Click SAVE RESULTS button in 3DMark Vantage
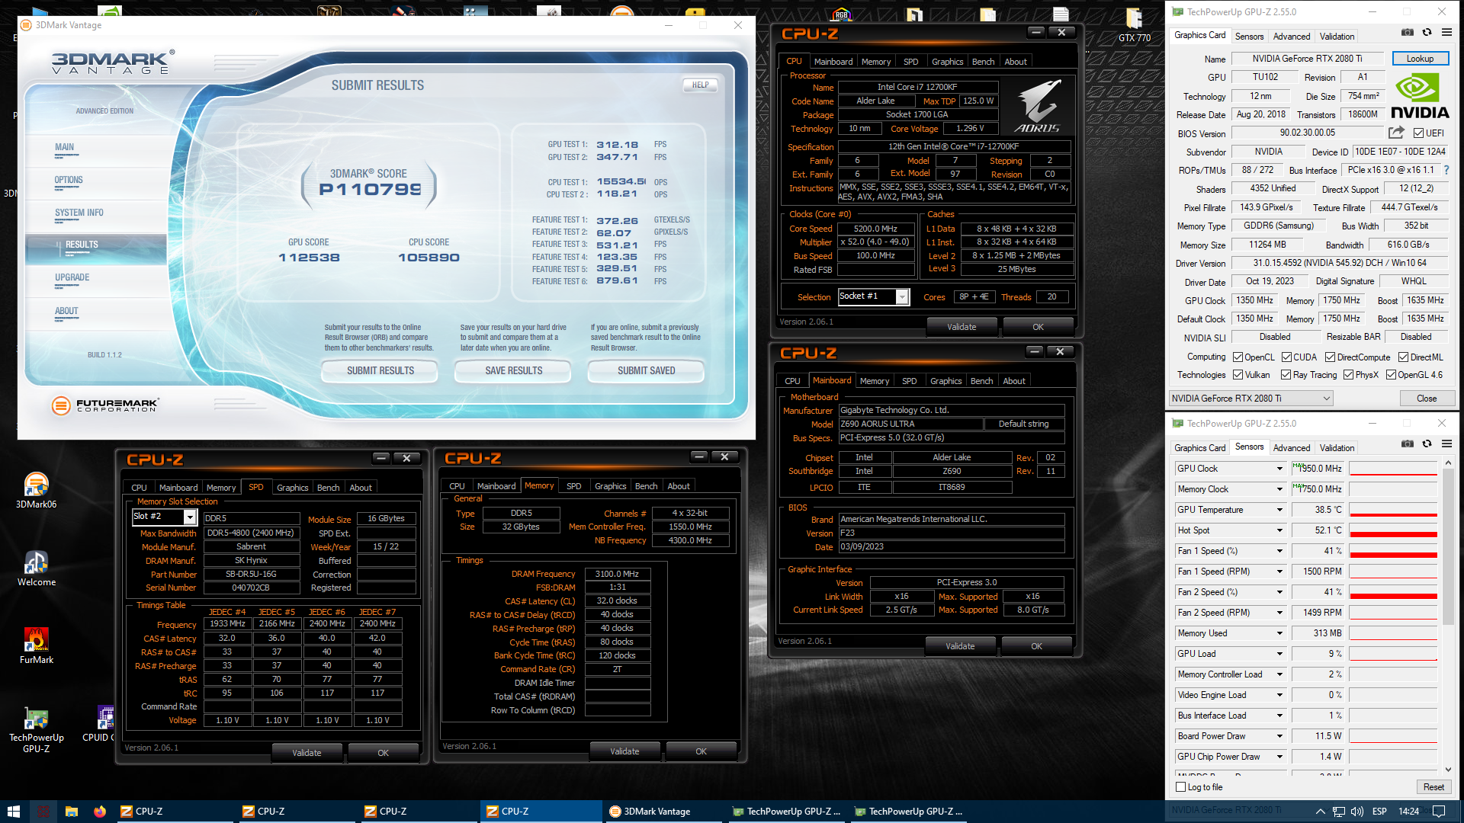Viewport: 1464px width, 823px height. 513,371
